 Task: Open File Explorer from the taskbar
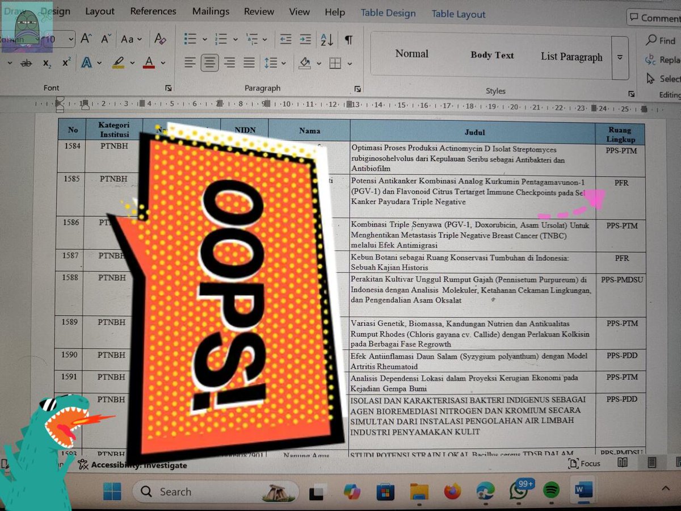click(419, 491)
